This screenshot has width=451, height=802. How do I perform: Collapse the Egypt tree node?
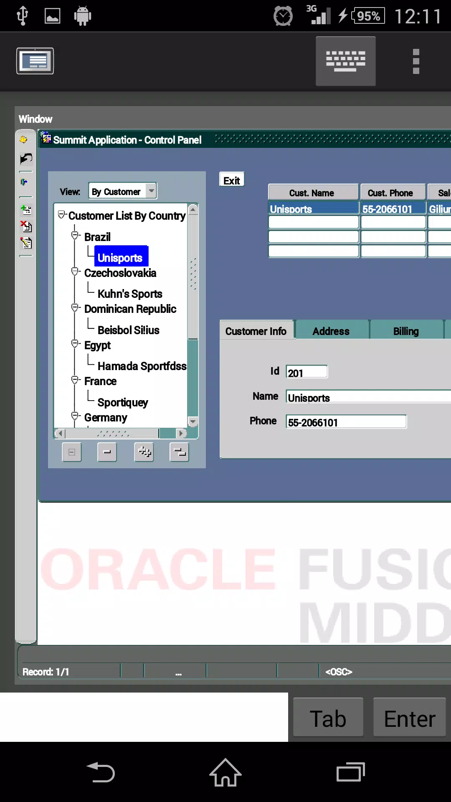75,344
